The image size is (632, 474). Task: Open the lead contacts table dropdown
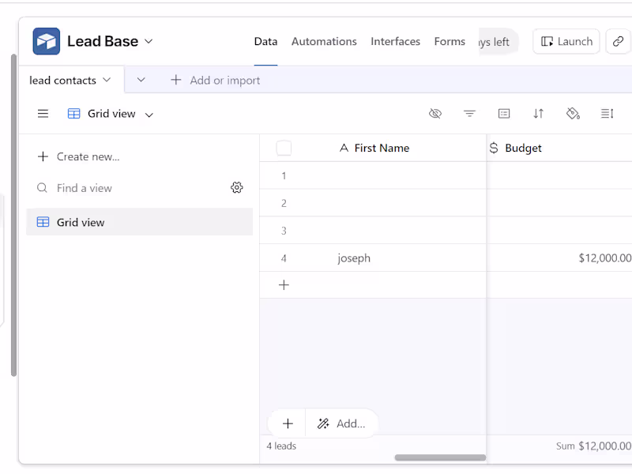coord(107,80)
